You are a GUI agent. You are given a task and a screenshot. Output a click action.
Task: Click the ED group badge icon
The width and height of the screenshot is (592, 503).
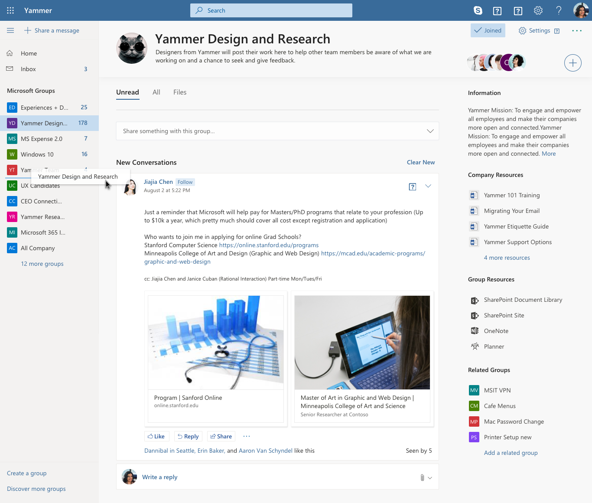(x=12, y=108)
